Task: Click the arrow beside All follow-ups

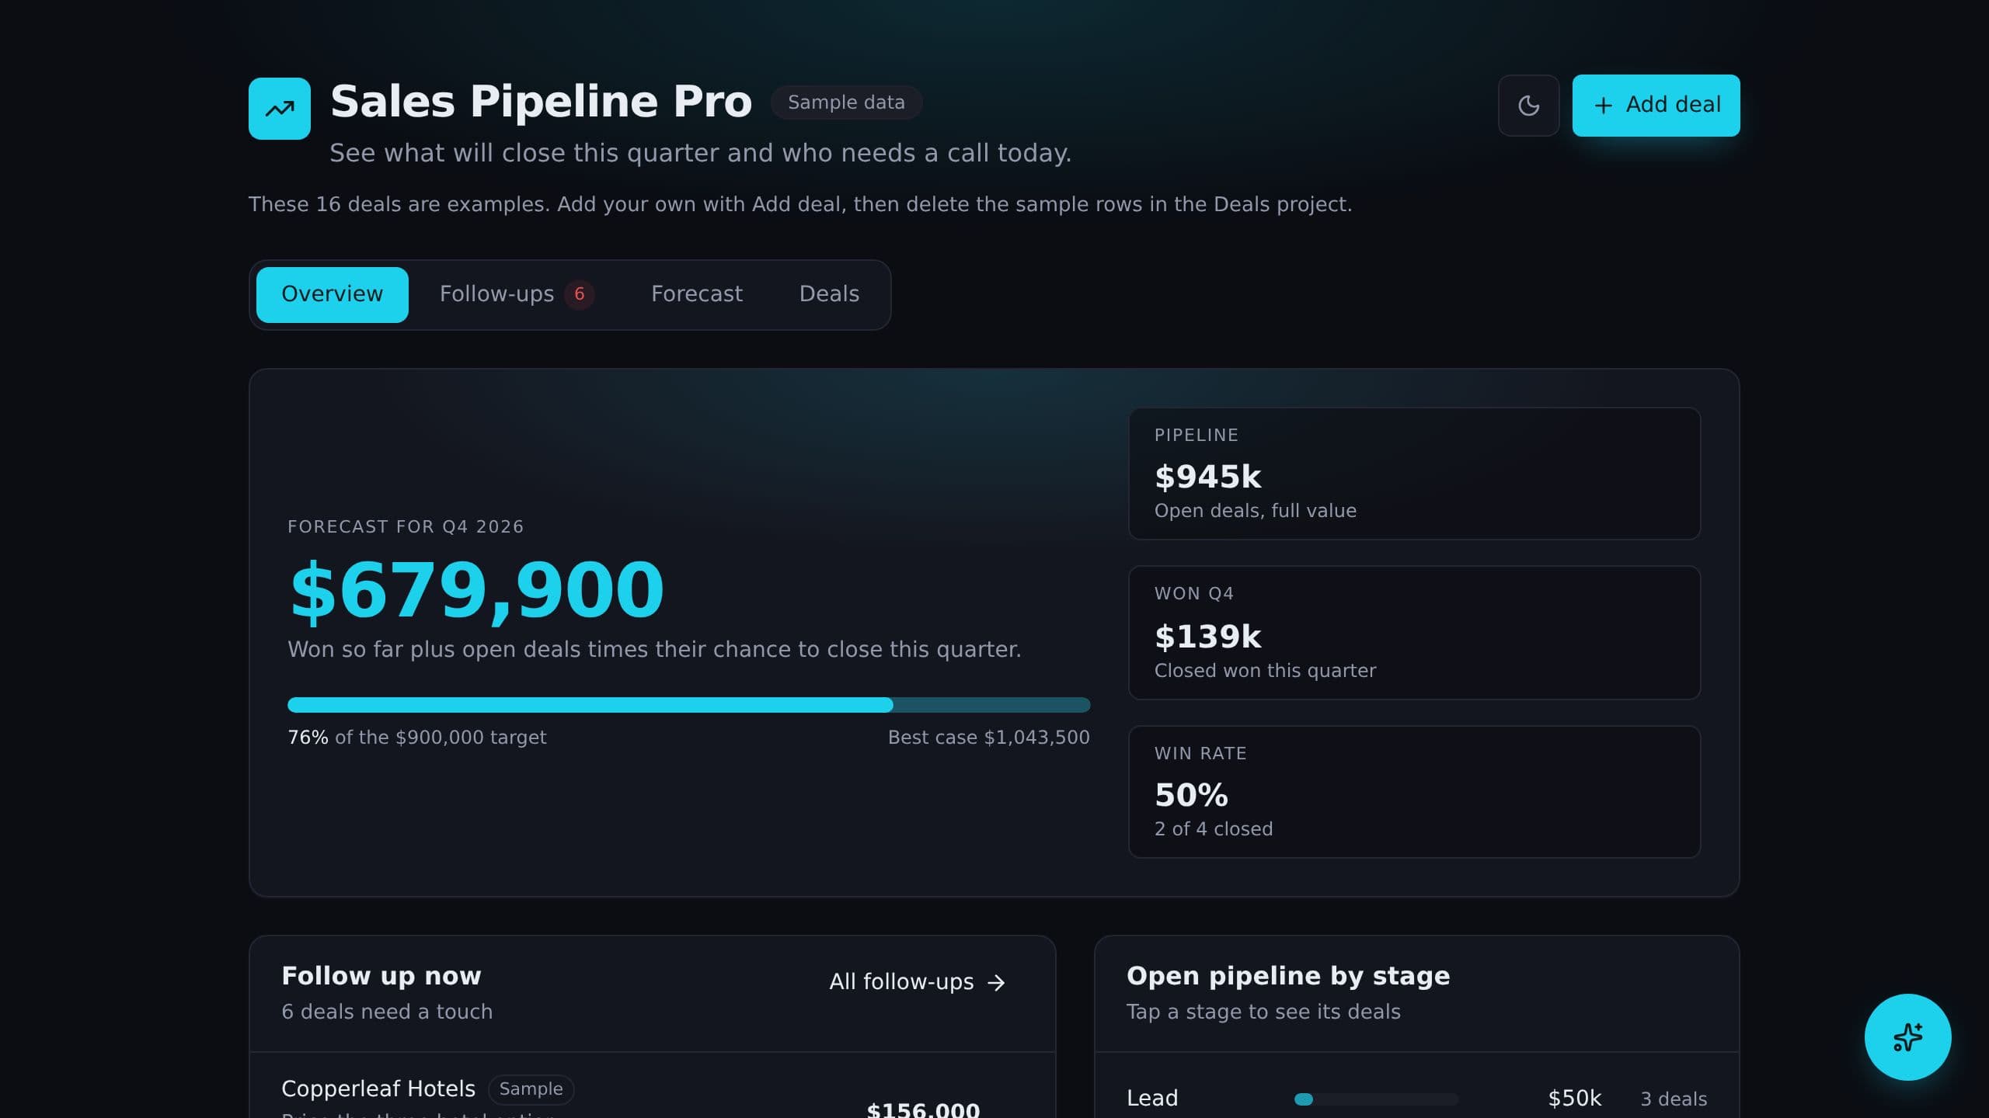Action: coord(996,983)
